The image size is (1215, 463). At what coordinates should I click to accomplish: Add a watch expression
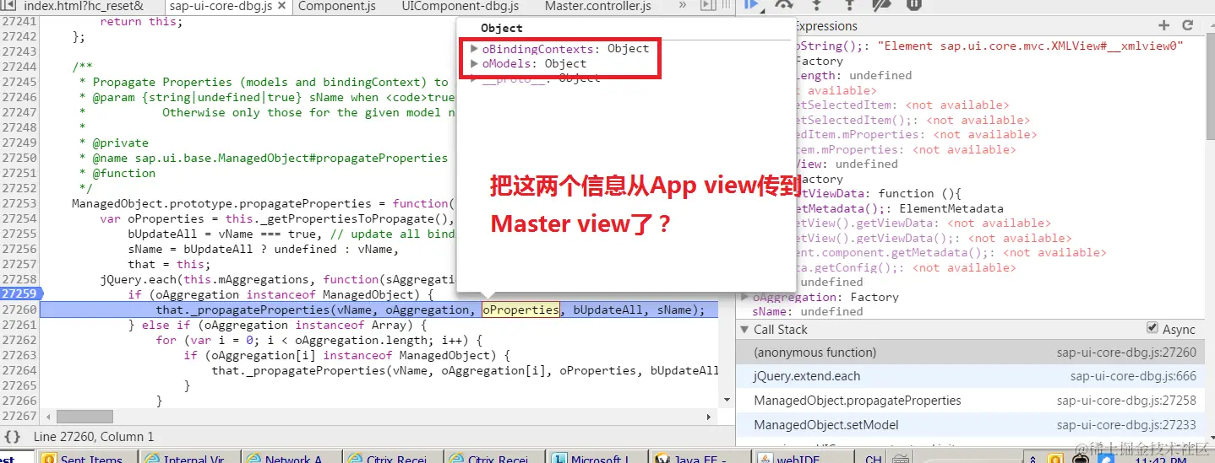pos(1164,25)
